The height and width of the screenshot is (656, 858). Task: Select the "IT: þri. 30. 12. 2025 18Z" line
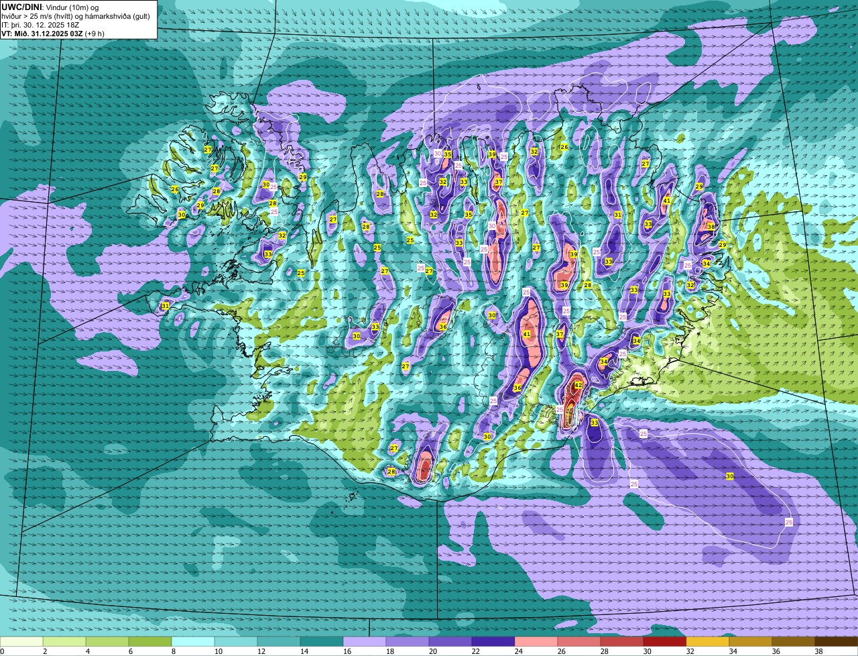point(40,25)
